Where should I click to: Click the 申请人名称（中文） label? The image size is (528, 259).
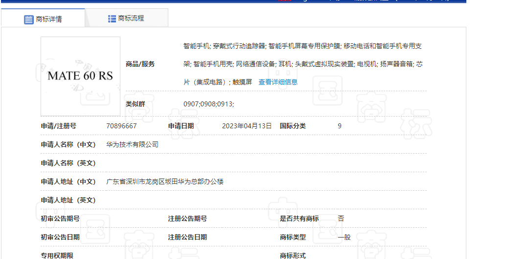pyautogui.click(x=69, y=144)
